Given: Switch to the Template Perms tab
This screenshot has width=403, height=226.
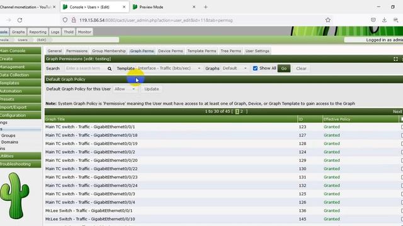Looking at the screenshot, I should (x=201, y=51).
